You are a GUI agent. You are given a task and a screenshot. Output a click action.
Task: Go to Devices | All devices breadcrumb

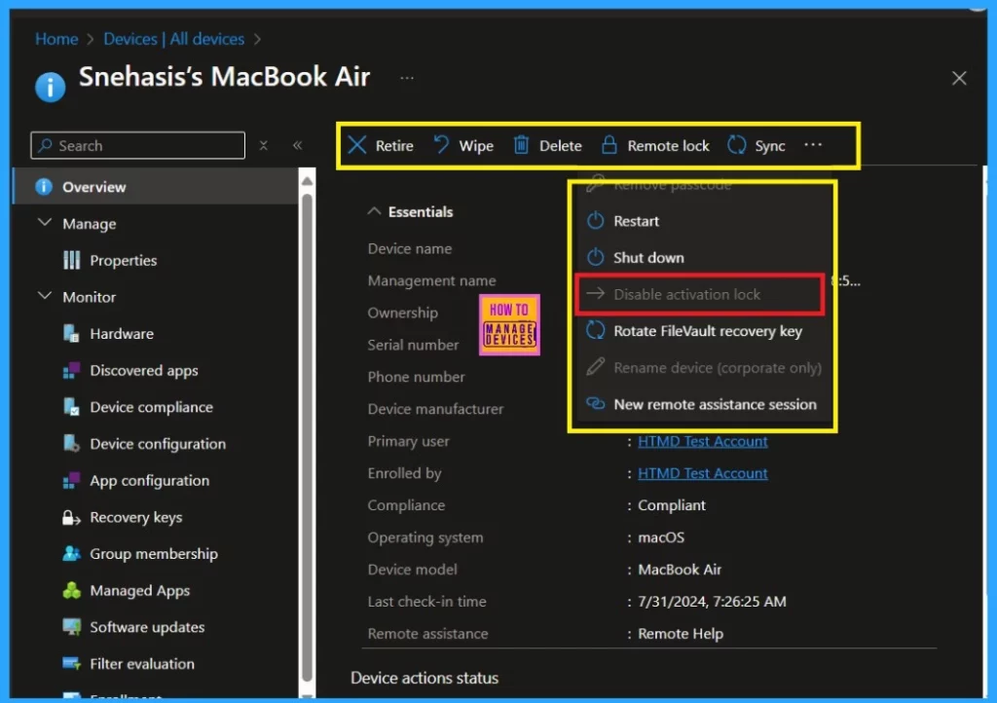(173, 39)
